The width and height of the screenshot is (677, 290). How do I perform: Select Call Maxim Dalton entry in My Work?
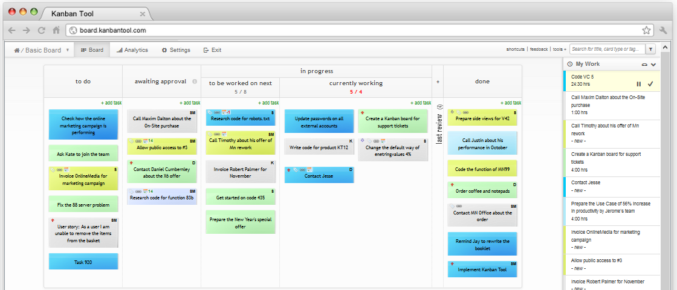612,105
